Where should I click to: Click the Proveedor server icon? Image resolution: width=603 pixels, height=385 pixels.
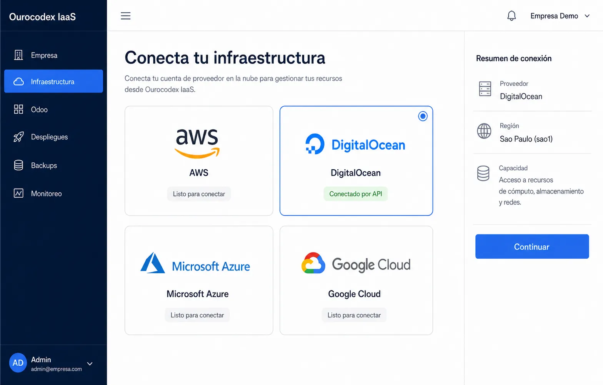coord(485,89)
